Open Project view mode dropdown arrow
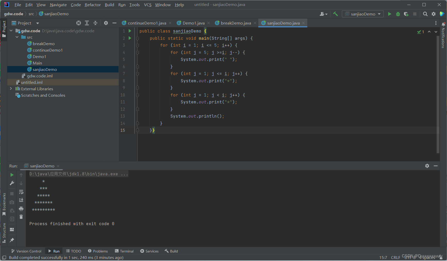This screenshot has width=447, height=261. point(38,23)
